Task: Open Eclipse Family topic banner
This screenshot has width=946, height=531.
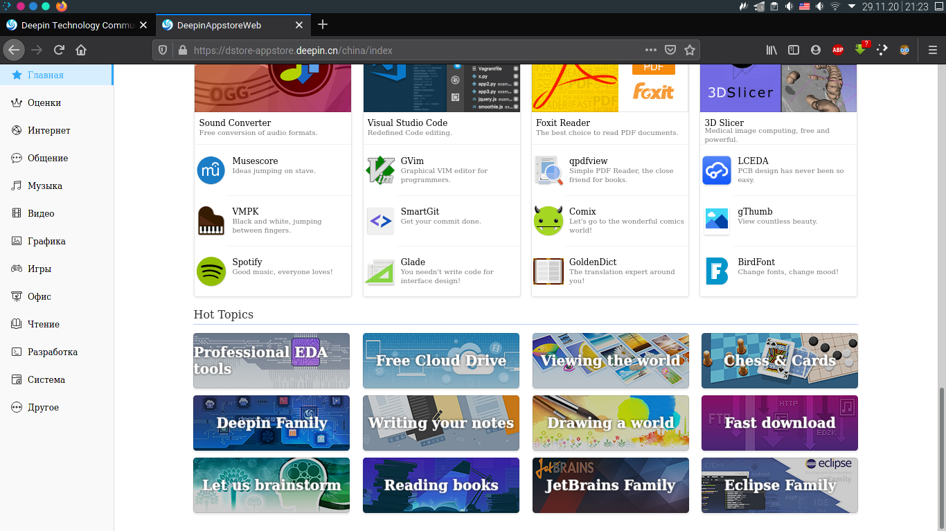Action: tap(780, 485)
